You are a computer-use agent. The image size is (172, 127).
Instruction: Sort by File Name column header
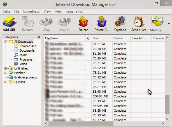(x=64, y=38)
